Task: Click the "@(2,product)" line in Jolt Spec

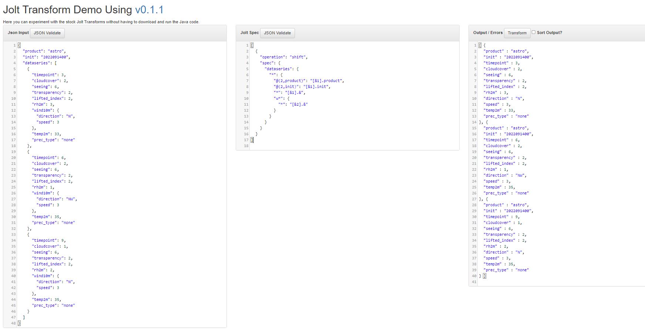Action: click(x=309, y=81)
